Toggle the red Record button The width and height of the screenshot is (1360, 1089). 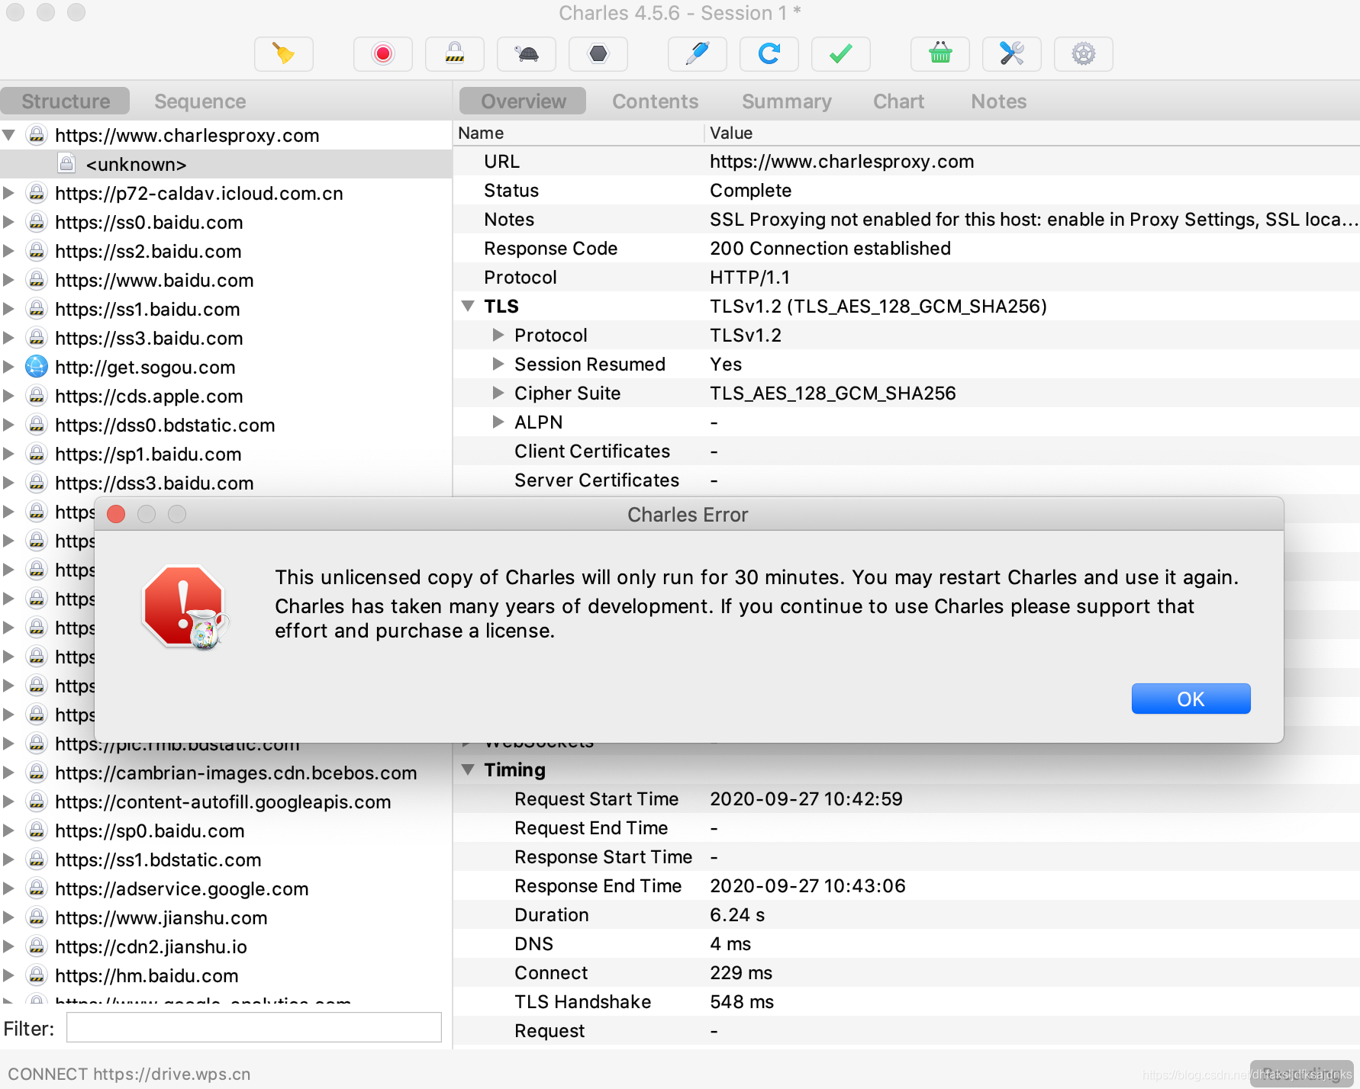[x=383, y=54]
